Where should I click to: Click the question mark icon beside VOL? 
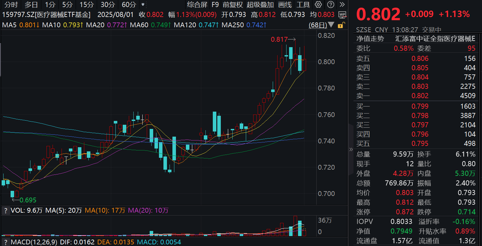click(5, 211)
